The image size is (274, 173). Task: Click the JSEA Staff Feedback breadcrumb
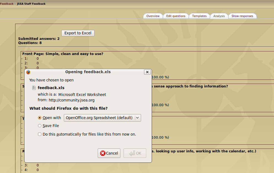pos(31,4)
